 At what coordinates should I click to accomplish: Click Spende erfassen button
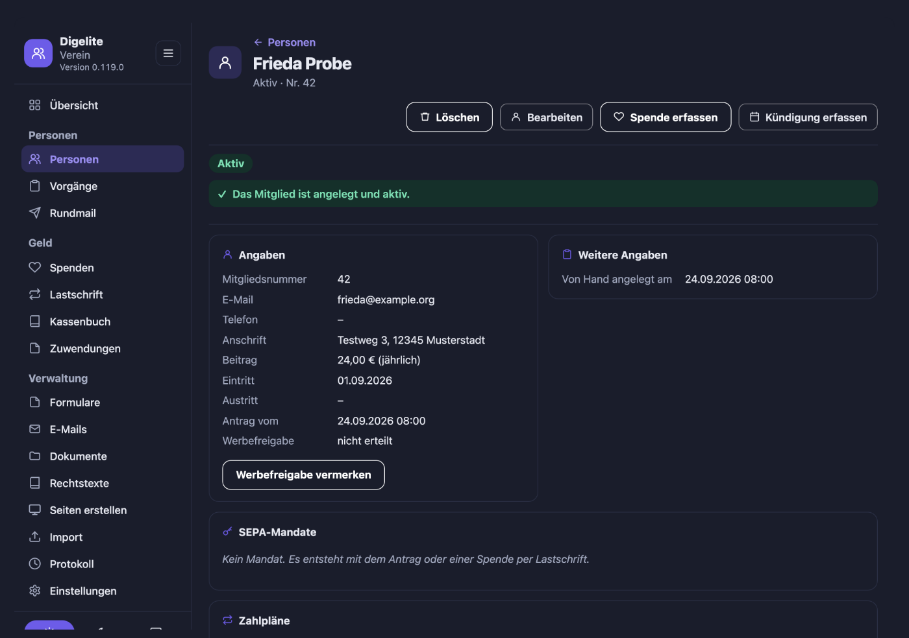666,117
